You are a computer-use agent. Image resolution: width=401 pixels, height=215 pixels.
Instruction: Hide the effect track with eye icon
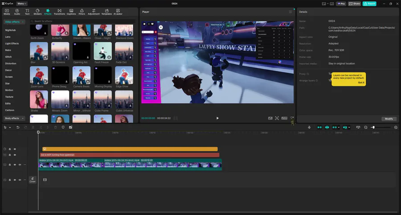[x=15, y=149]
